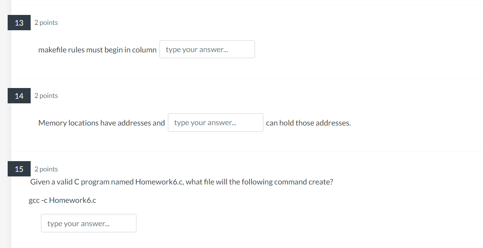The height and width of the screenshot is (248, 483).
Task: Select the question 14 number badge
Action: coord(19,96)
